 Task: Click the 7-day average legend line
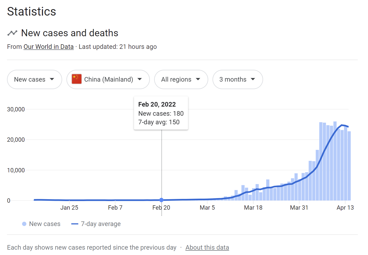tap(75, 224)
